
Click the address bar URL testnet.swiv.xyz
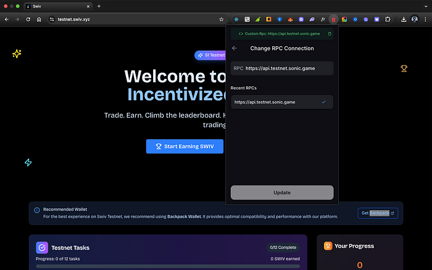[x=73, y=19]
